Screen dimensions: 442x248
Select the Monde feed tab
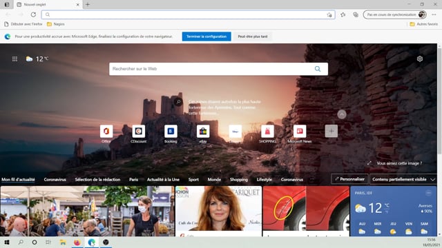(214, 179)
